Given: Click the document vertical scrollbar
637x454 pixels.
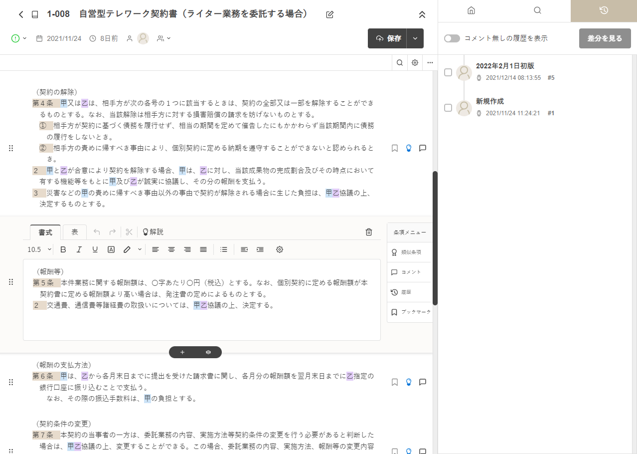Looking at the screenshot, I should coord(435,238).
